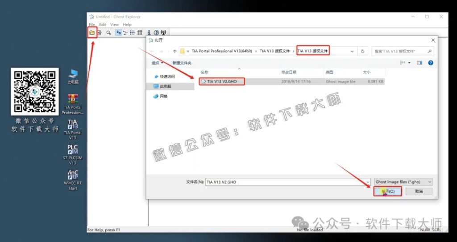Expand the address bar history dropdown arrow
Screen dimensions: 457x242
(x=352, y=52)
